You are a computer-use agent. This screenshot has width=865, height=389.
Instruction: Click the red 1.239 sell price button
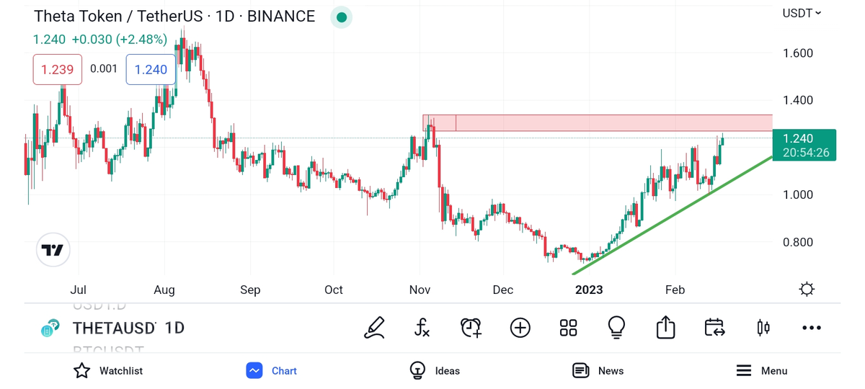[x=57, y=69]
